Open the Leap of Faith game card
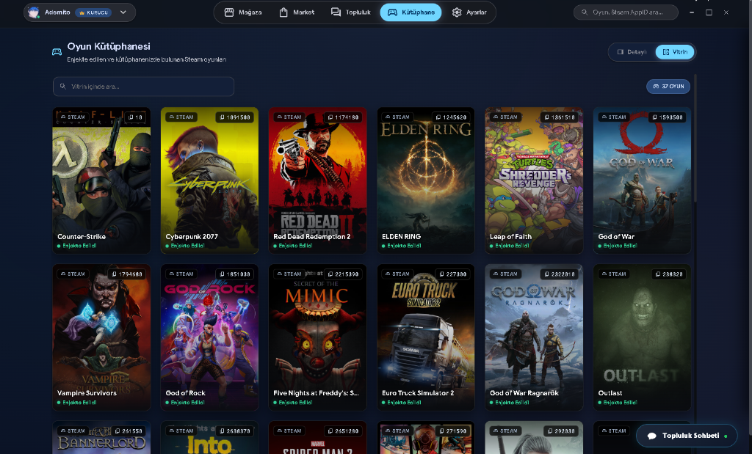The height and width of the screenshot is (454, 752). [534, 180]
